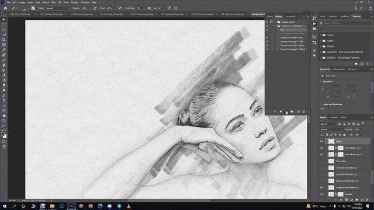Viewport: 374px width, 210px height.
Task: Select the Hand tool
Action: [4, 116]
